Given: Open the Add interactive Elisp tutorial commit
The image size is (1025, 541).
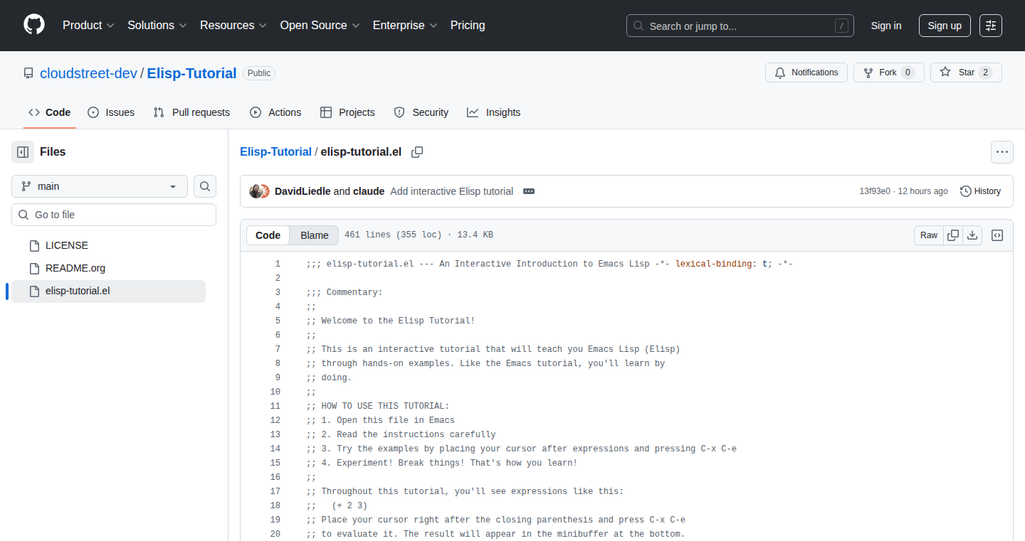Looking at the screenshot, I should (451, 191).
